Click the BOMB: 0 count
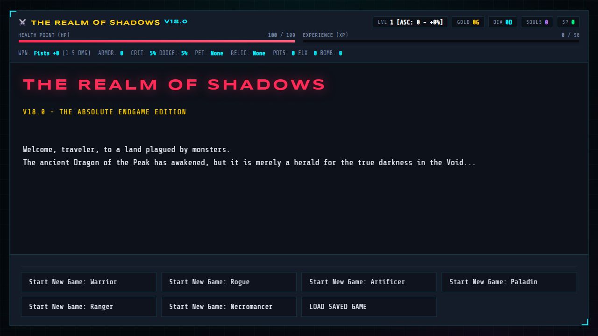 point(331,53)
